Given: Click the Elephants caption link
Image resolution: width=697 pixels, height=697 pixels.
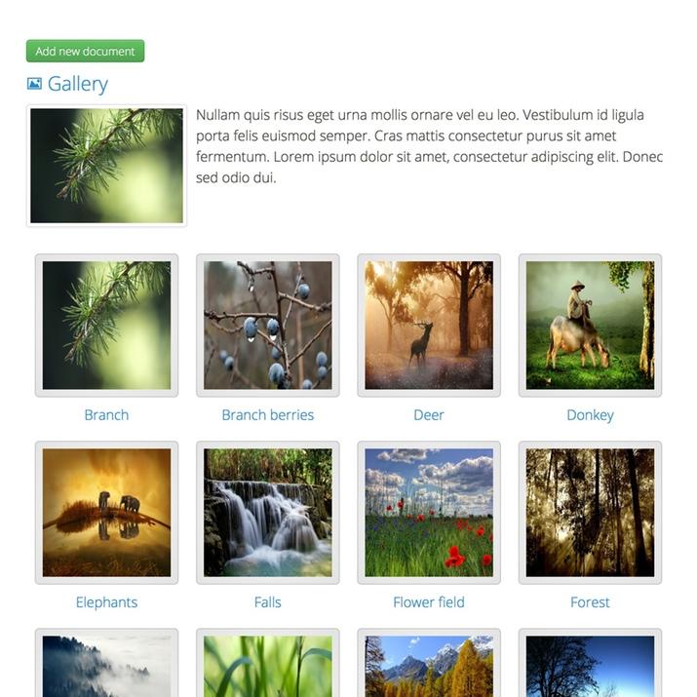Looking at the screenshot, I should (x=106, y=602).
